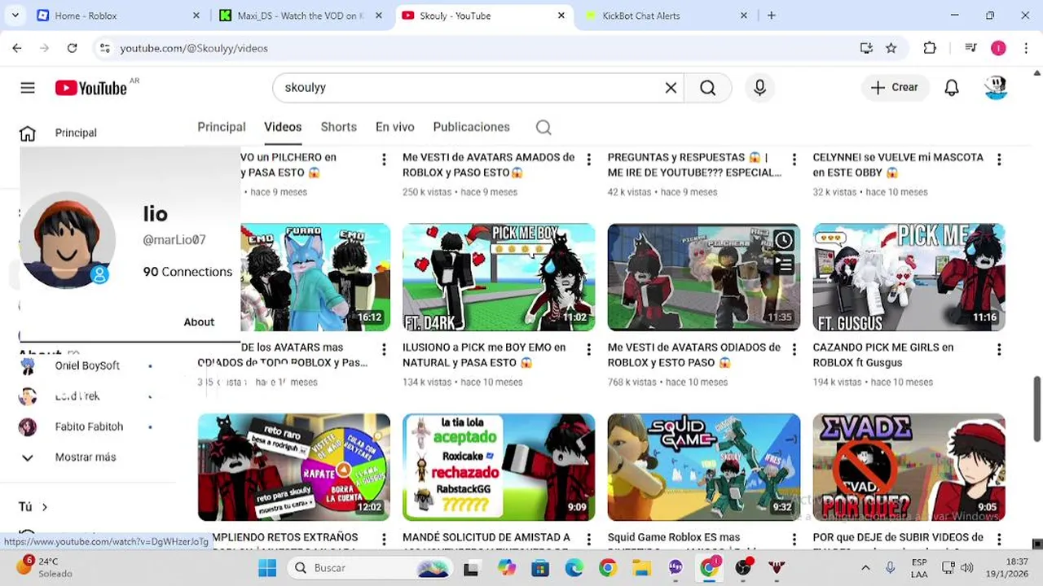The image size is (1043, 586).
Task: Open a new browser tab
Action: click(x=771, y=15)
